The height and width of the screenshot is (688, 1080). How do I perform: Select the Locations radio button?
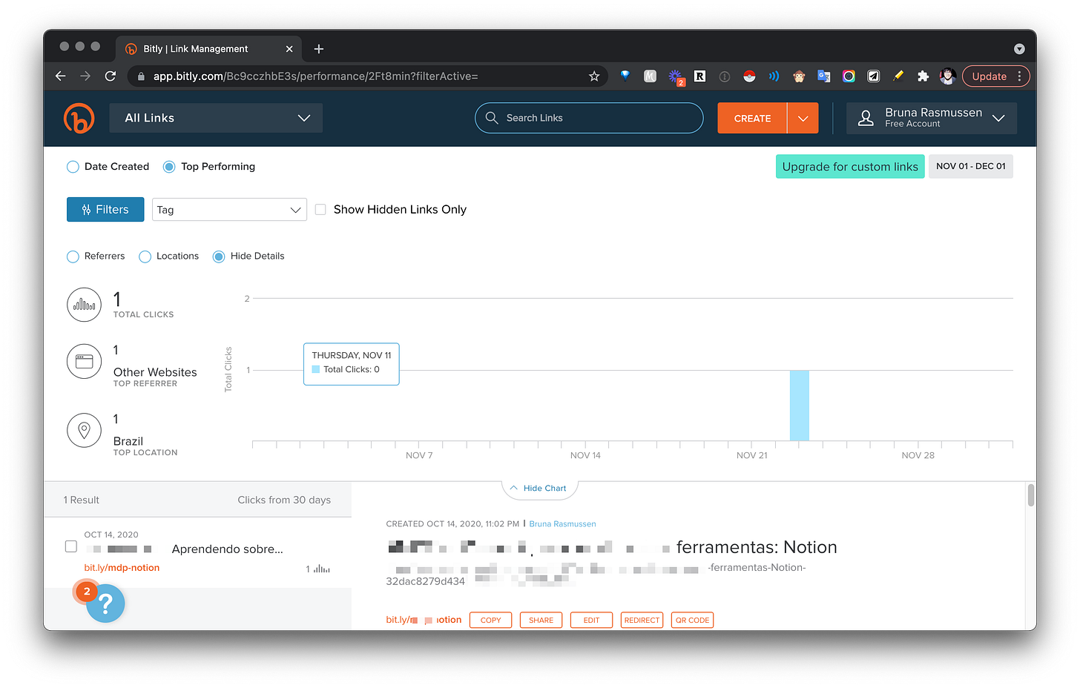point(145,257)
